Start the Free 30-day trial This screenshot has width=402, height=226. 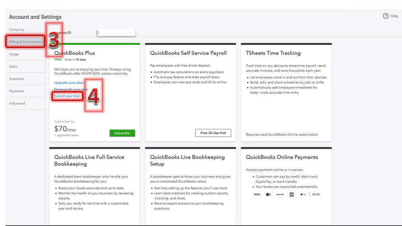pyautogui.click(x=213, y=133)
